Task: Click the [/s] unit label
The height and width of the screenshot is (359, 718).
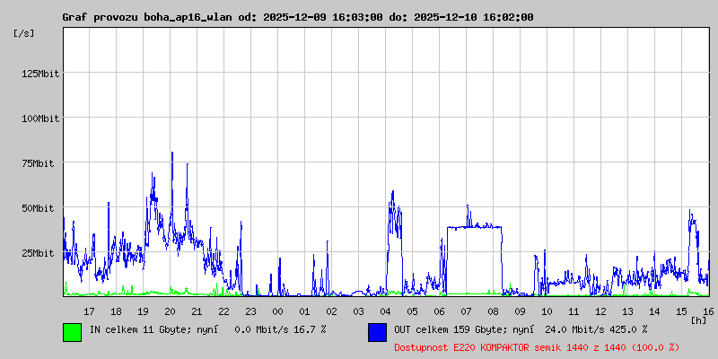Action: [24, 33]
